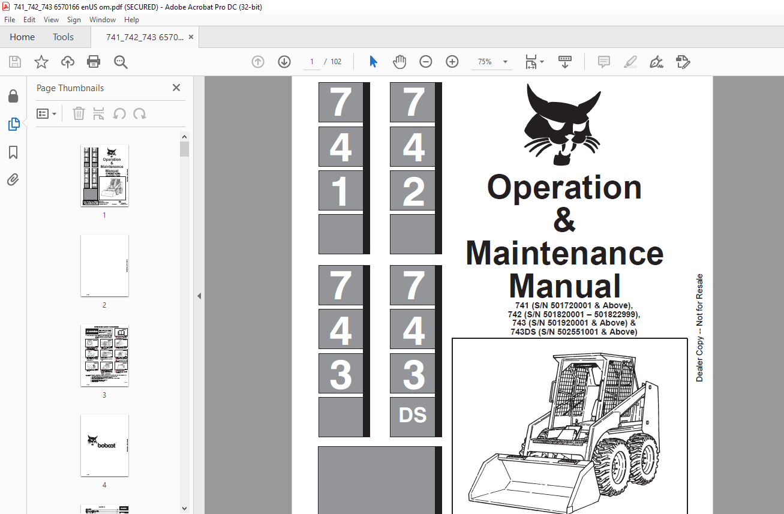Rotate counterclockwise in the thumbnails panel
Viewport: 784px width, 514px height.
tap(119, 113)
